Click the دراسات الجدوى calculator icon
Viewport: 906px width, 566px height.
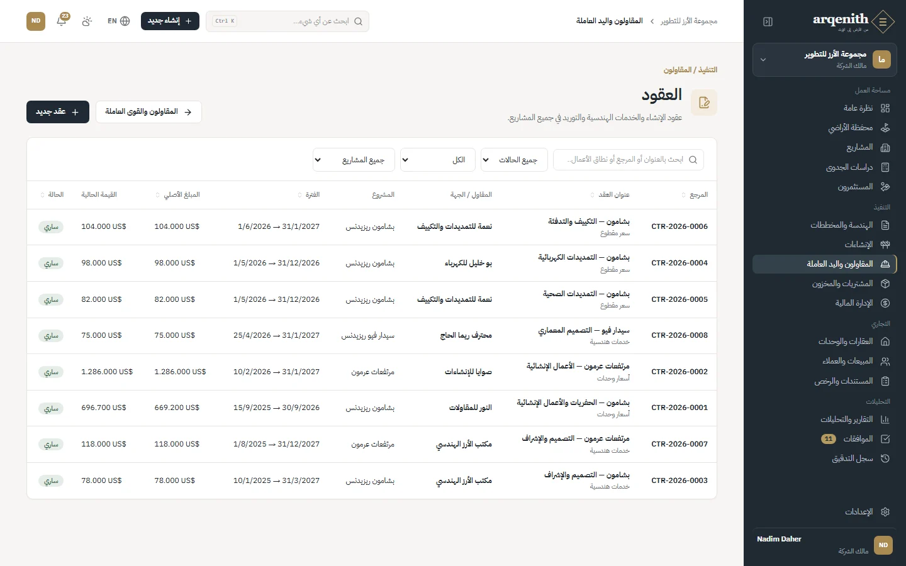(885, 167)
